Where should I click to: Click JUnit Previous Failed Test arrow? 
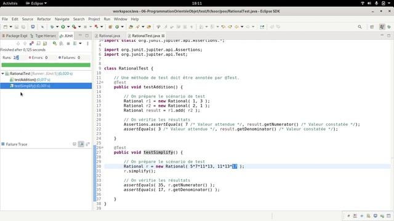(25, 44)
